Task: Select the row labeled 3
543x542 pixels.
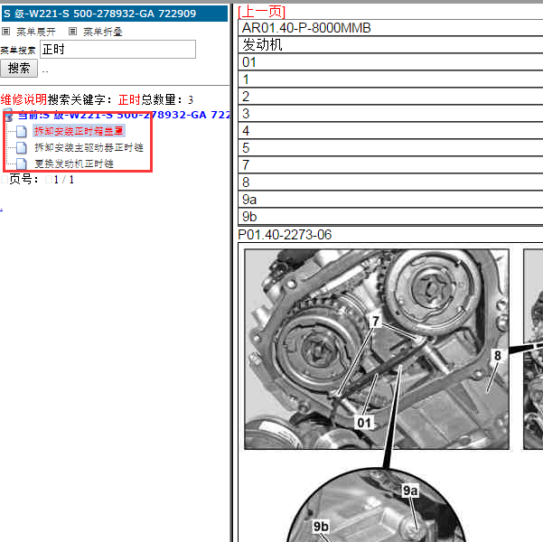Action: [x=390, y=114]
